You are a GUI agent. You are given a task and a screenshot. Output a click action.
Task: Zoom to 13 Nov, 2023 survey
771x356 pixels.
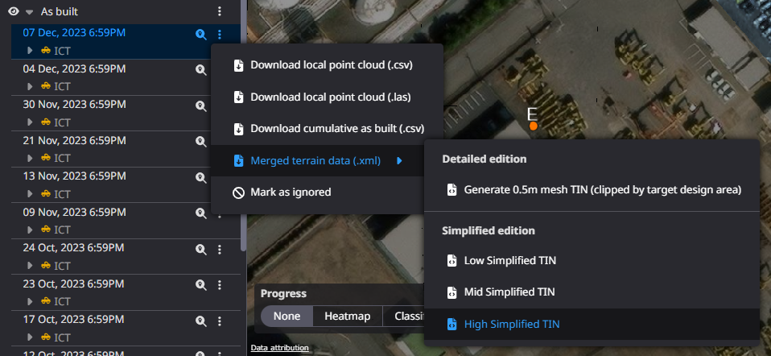tap(200, 177)
